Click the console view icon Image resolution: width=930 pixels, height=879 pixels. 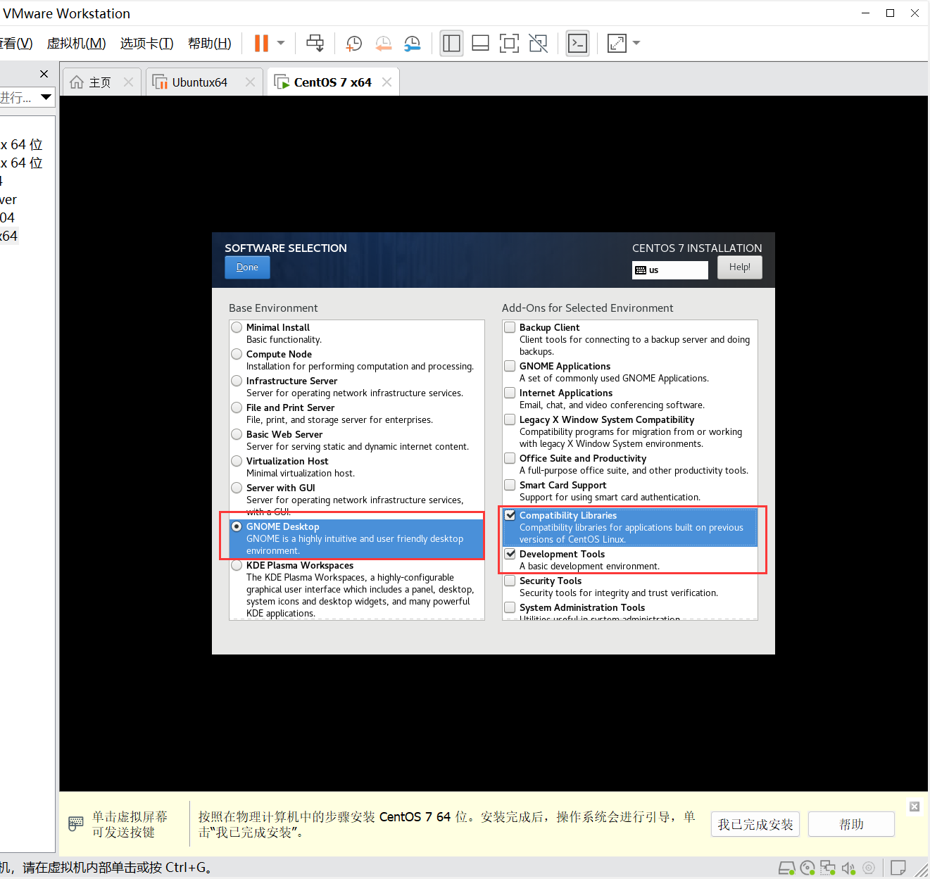577,44
